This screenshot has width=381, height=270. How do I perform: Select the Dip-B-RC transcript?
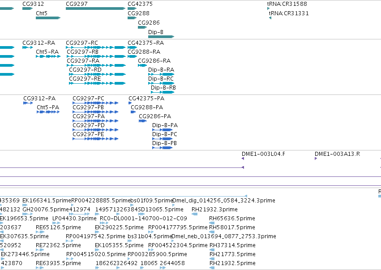[161, 83]
